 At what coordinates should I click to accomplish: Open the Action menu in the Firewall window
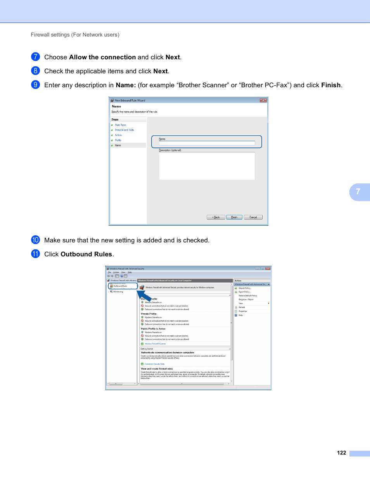click(x=116, y=272)
